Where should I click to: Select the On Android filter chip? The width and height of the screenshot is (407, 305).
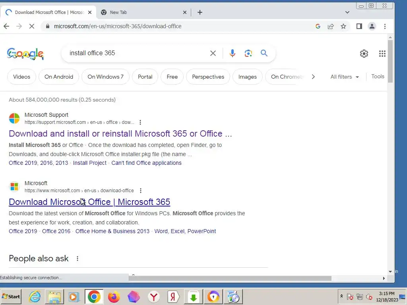[59, 77]
